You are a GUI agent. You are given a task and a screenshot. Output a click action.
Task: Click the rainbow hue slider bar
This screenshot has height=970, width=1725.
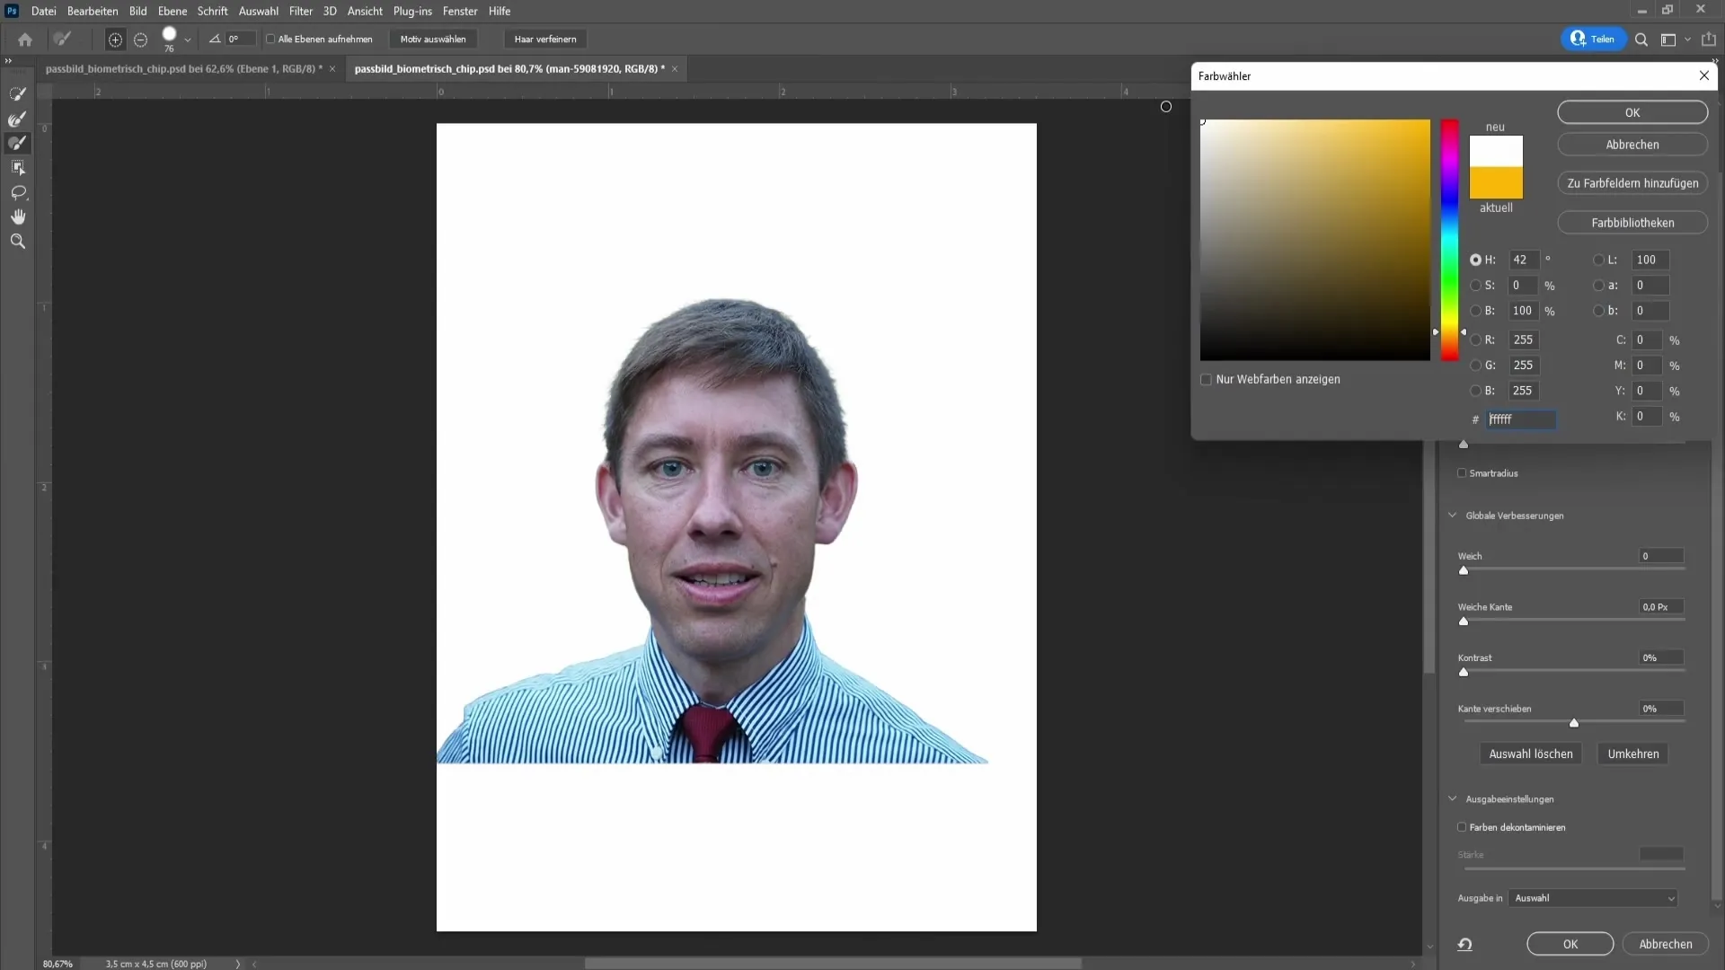coord(1450,240)
